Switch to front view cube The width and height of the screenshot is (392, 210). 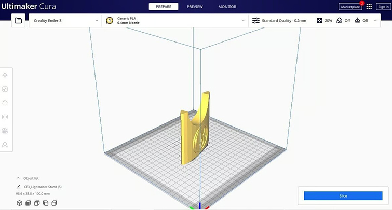tap(28, 203)
